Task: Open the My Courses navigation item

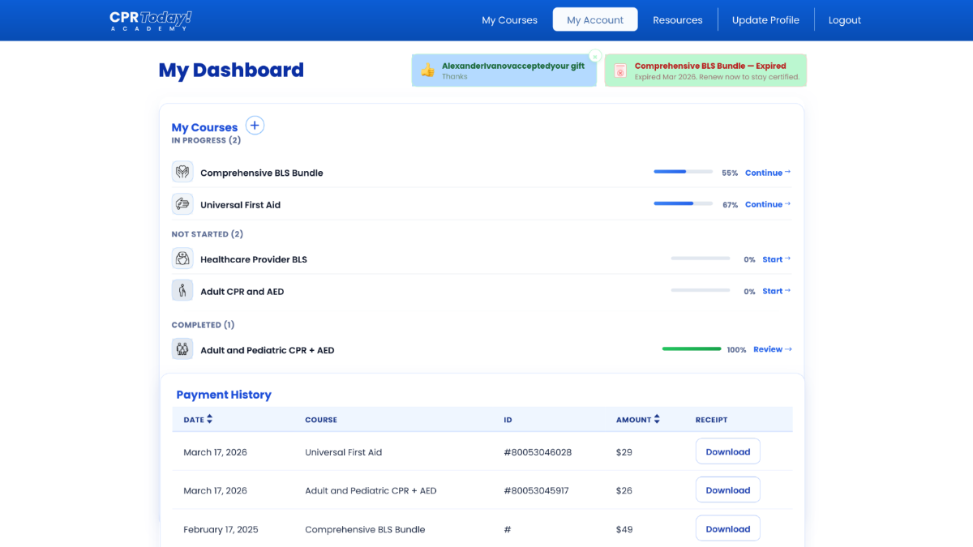Action: pos(509,19)
